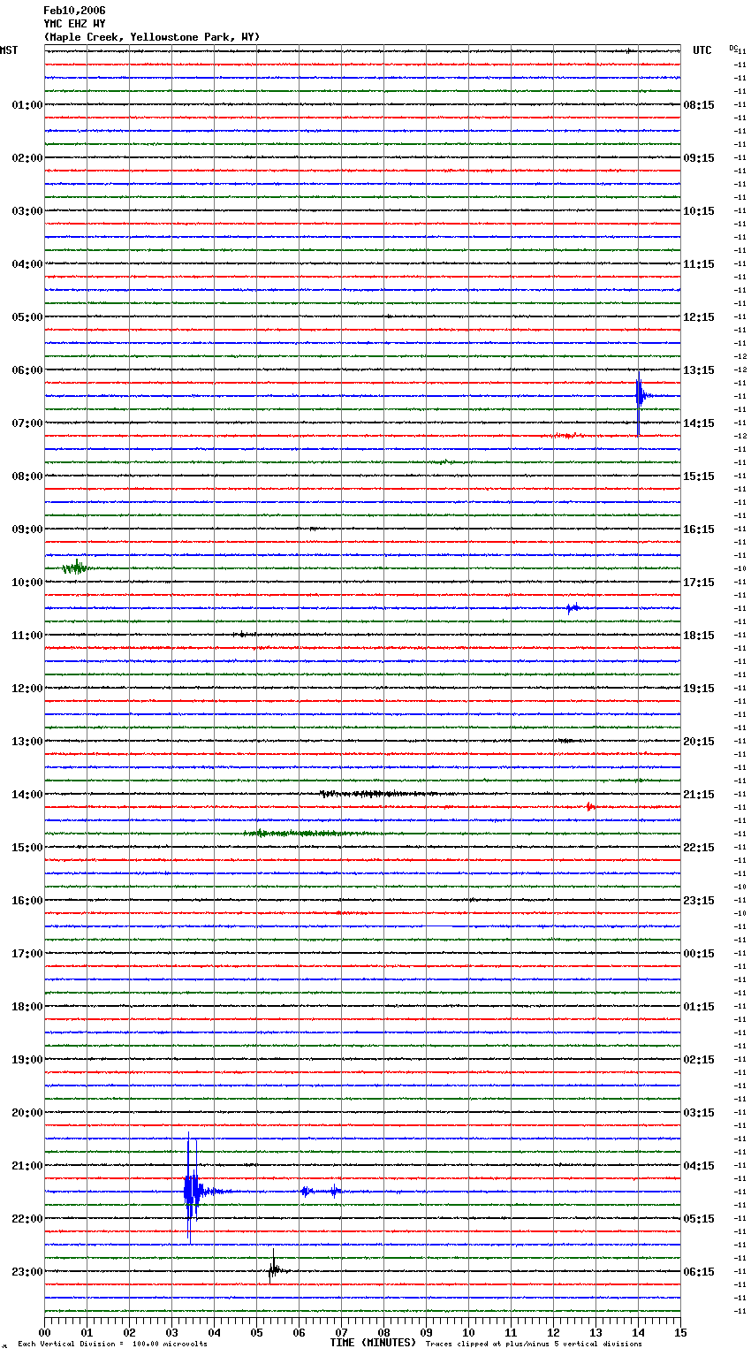Select the 12:00 MST row label
The image size is (751, 1356).
(x=27, y=689)
